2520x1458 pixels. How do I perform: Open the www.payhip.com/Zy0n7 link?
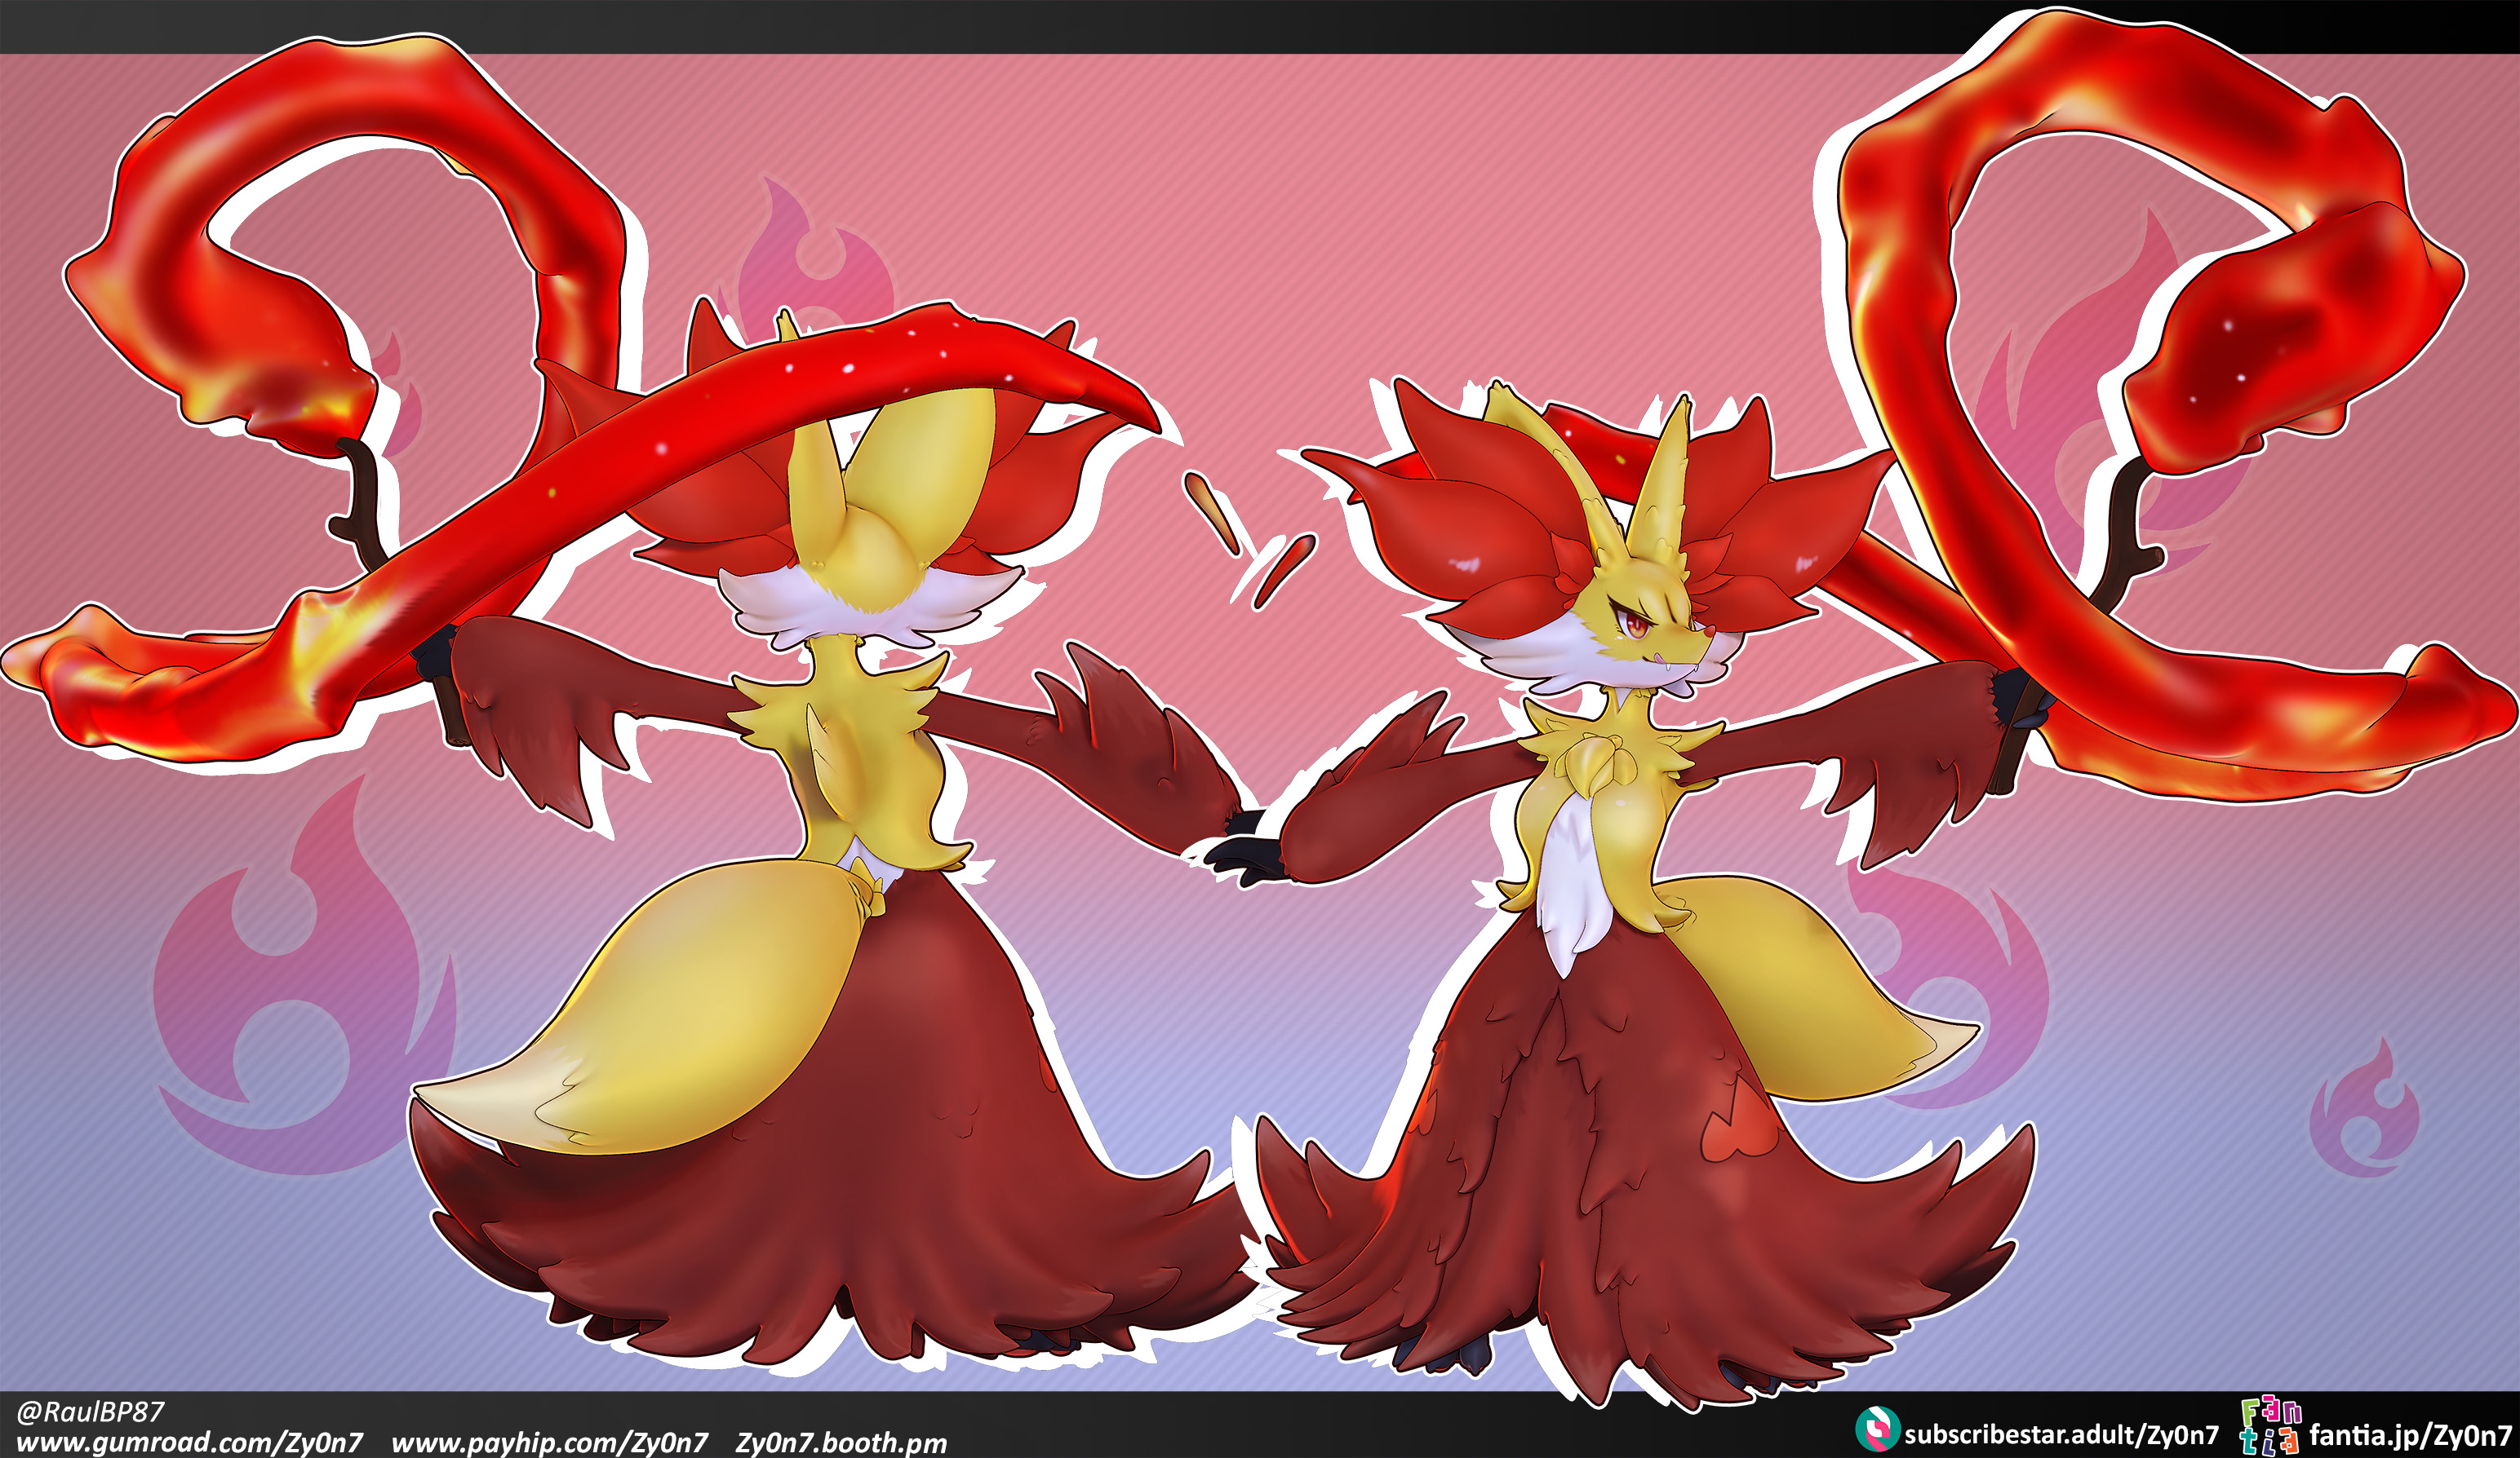(549, 1443)
